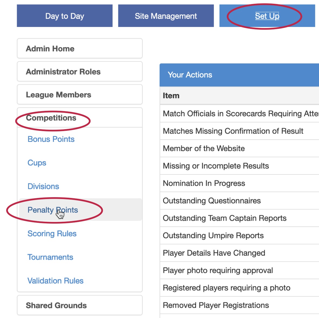Open the Administrator Roles section
This screenshot has height=318, width=319.
coord(80,72)
